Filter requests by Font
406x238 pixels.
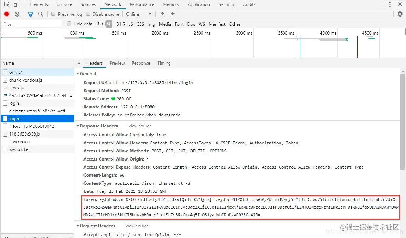pyautogui.click(x=179, y=24)
